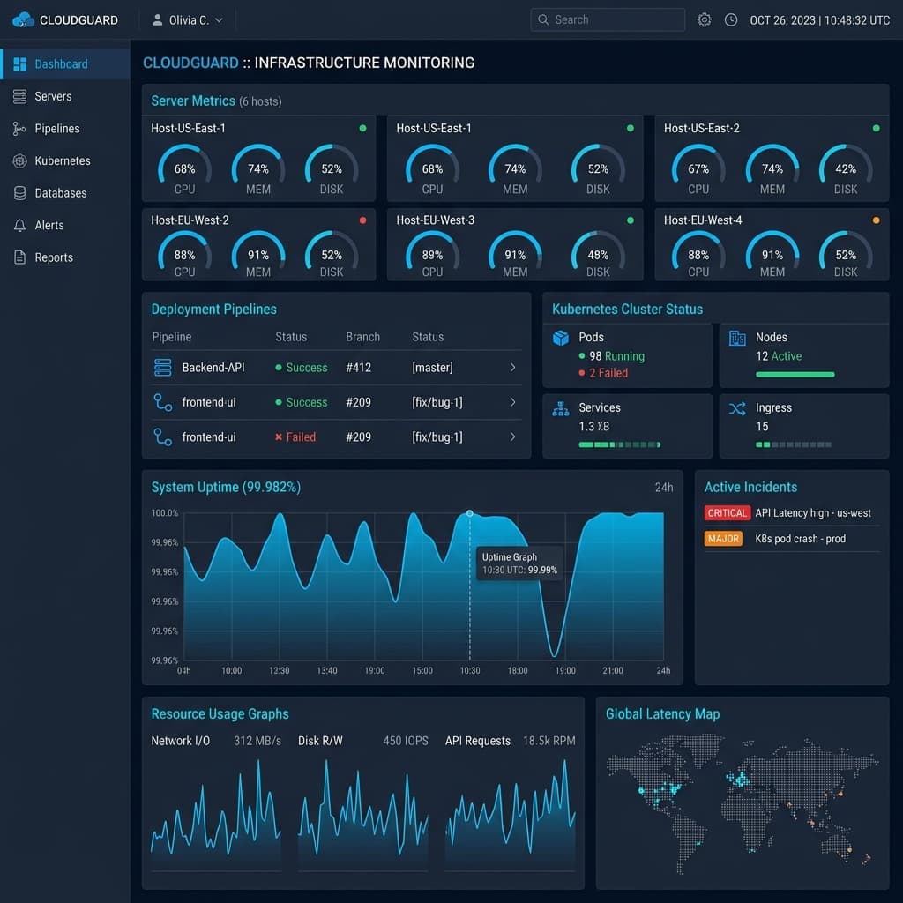The height and width of the screenshot is (903, 903).
Task: Navigate to the Kubernetes menu item
Action: [65, 160]
